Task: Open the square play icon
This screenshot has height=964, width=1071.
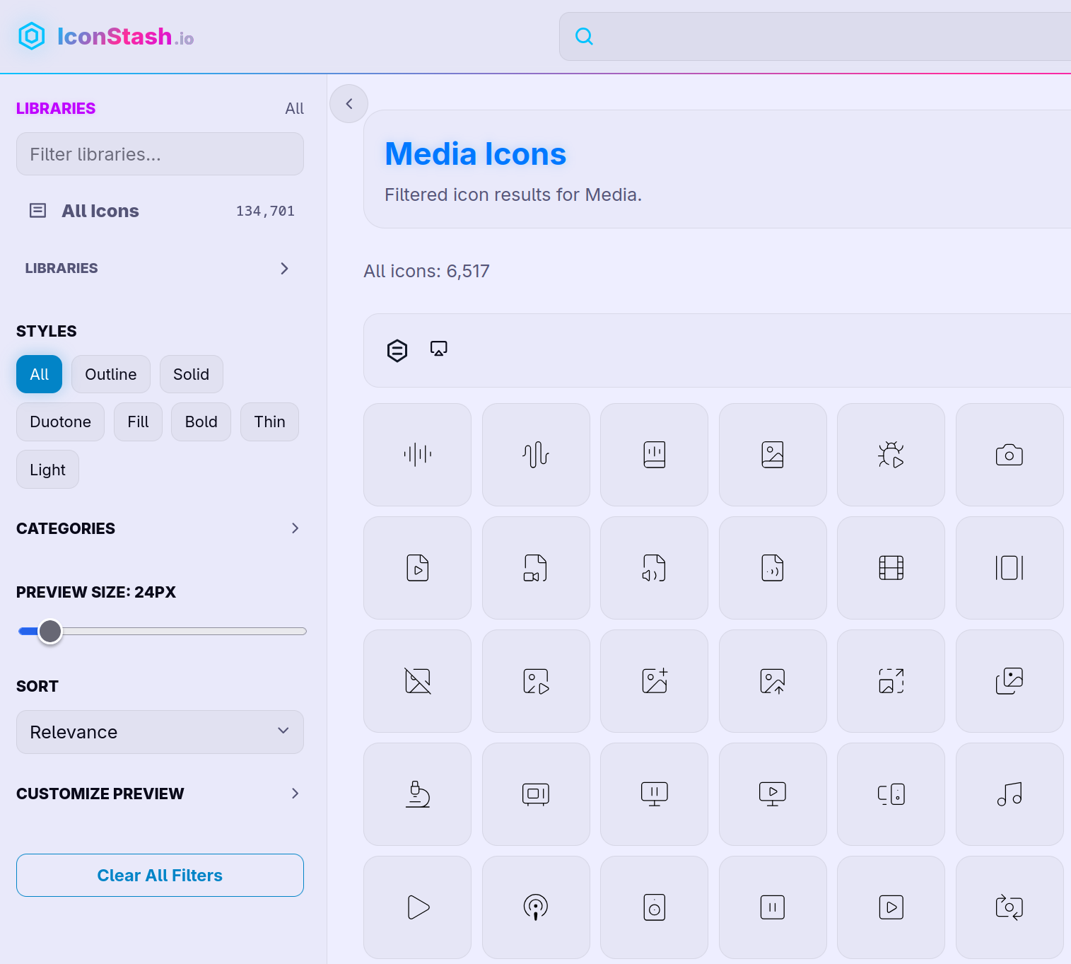Action: pos(891,907)
